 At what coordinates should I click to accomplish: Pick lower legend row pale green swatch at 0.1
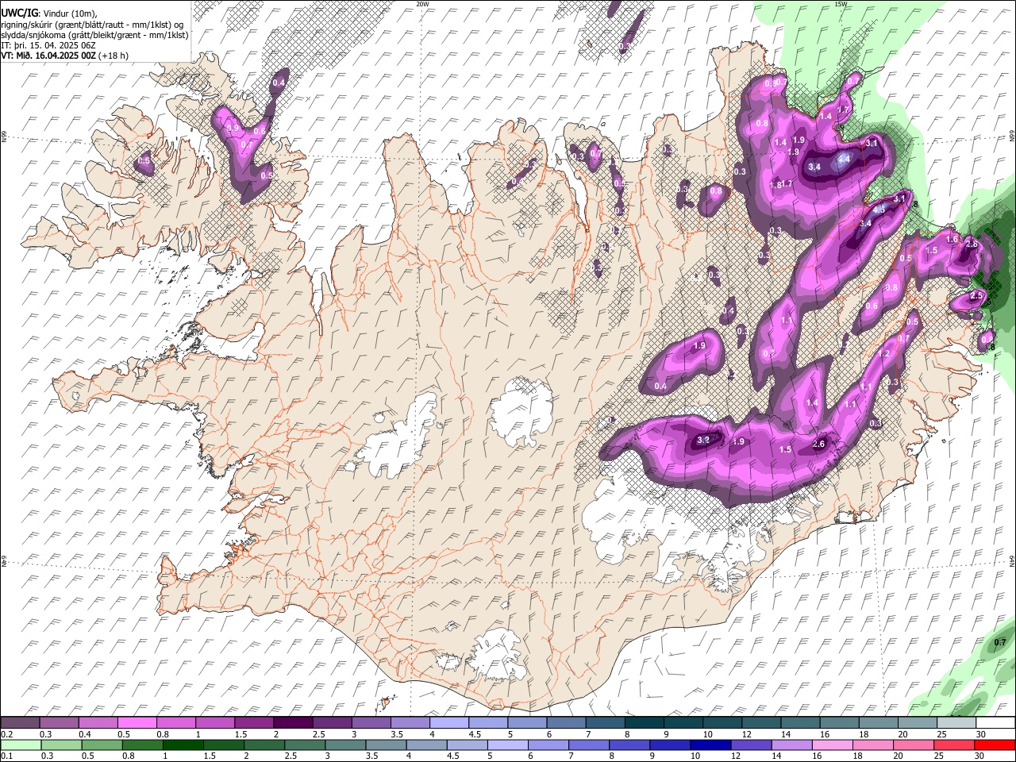click(x=21, y=745)
